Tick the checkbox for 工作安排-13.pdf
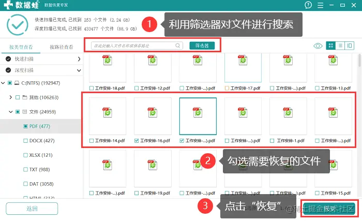The width and height of the screenshot is (362, 221). point(317,88)
